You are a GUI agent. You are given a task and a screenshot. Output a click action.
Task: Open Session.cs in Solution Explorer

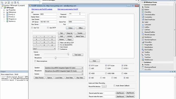pyautogui.click(x=12, y=21)
